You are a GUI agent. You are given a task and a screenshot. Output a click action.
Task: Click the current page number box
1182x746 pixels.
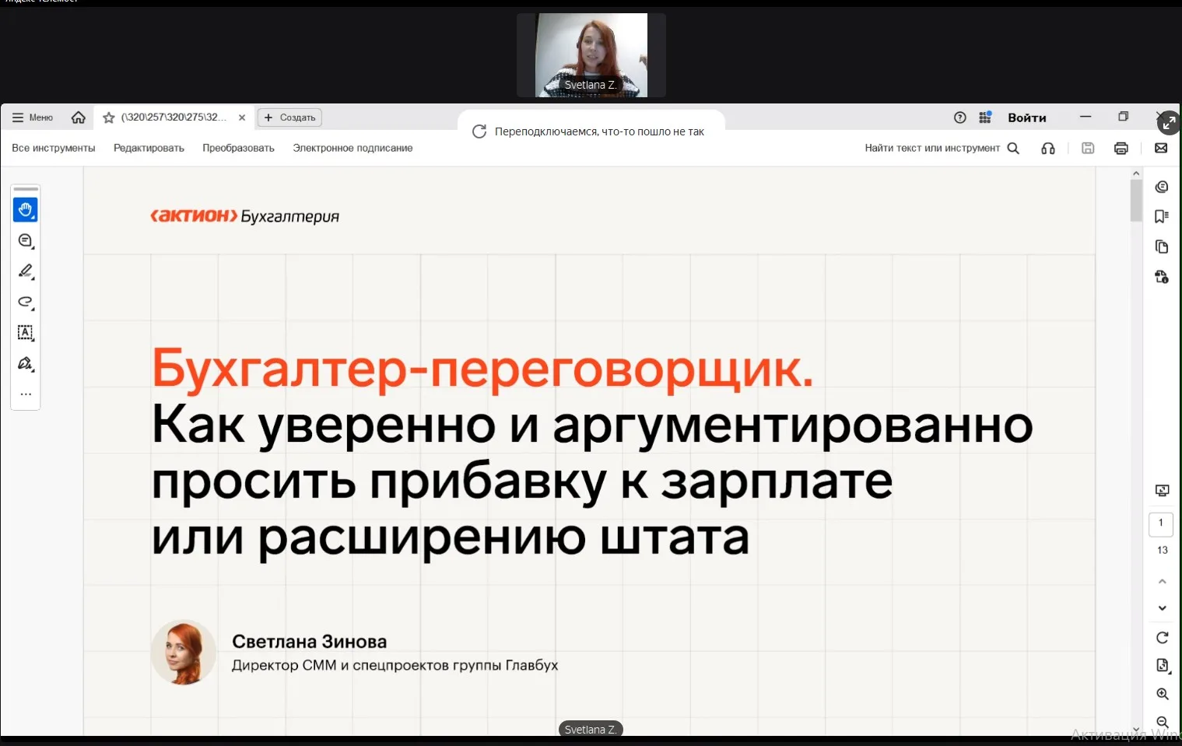[1161, 524]
